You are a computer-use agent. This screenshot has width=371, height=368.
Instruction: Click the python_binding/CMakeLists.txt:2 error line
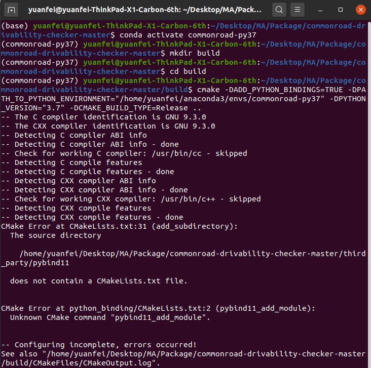(158, 308)
